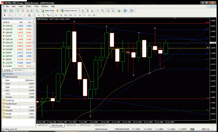
Task: Close the Data Window panel
Action: coord(34,74)
